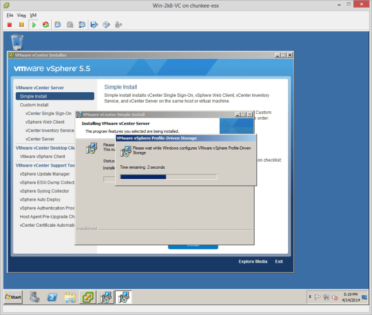Switch to the vCenter Installer taskbar item
372x315 pixels.
tap(88, 297)
